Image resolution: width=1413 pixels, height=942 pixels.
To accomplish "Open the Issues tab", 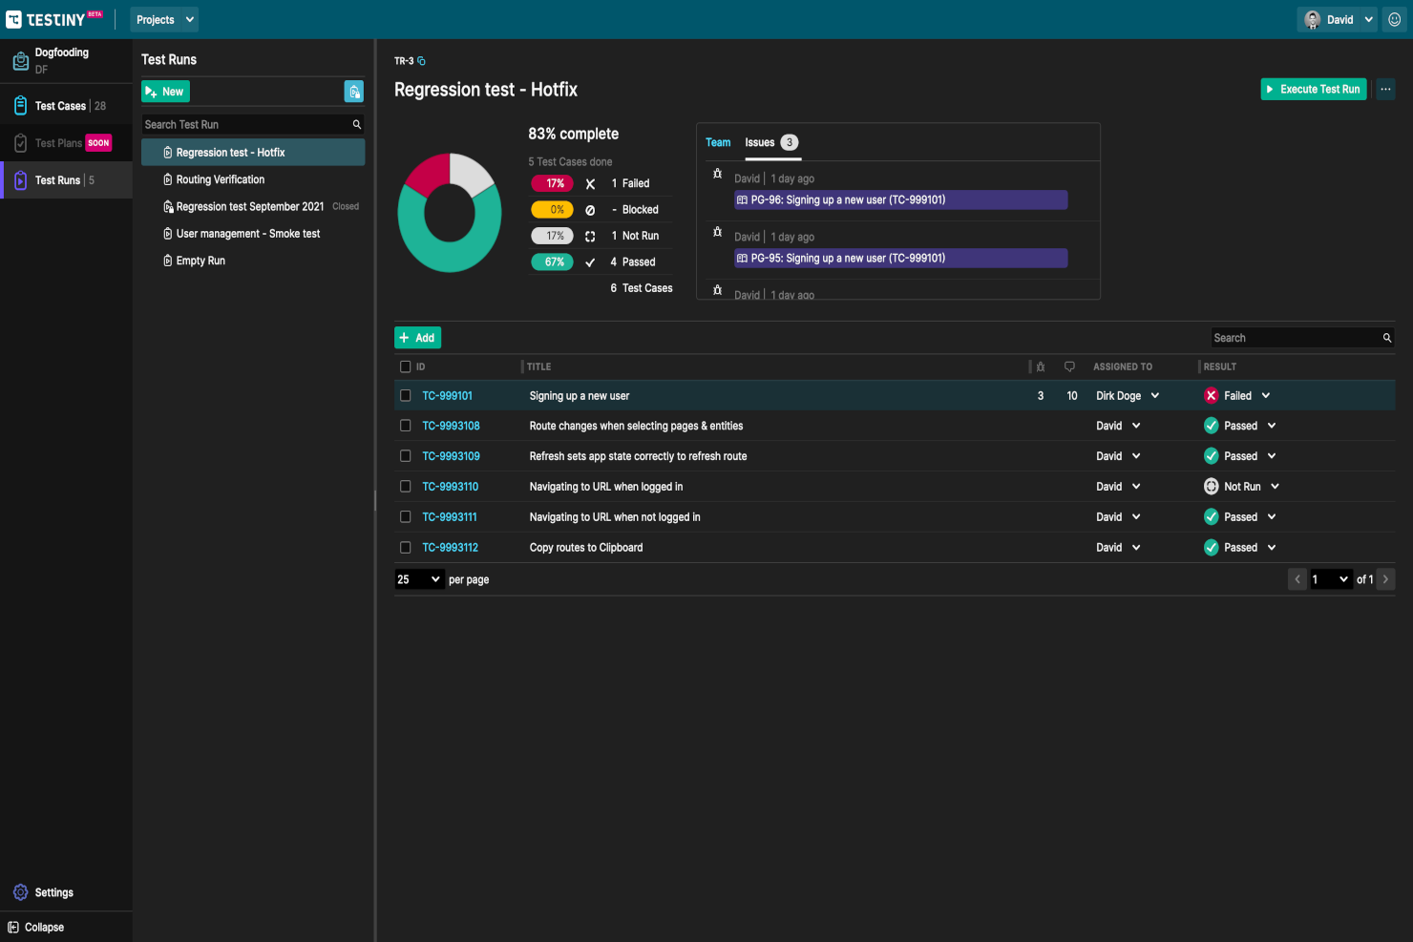I will pos(761,142).
